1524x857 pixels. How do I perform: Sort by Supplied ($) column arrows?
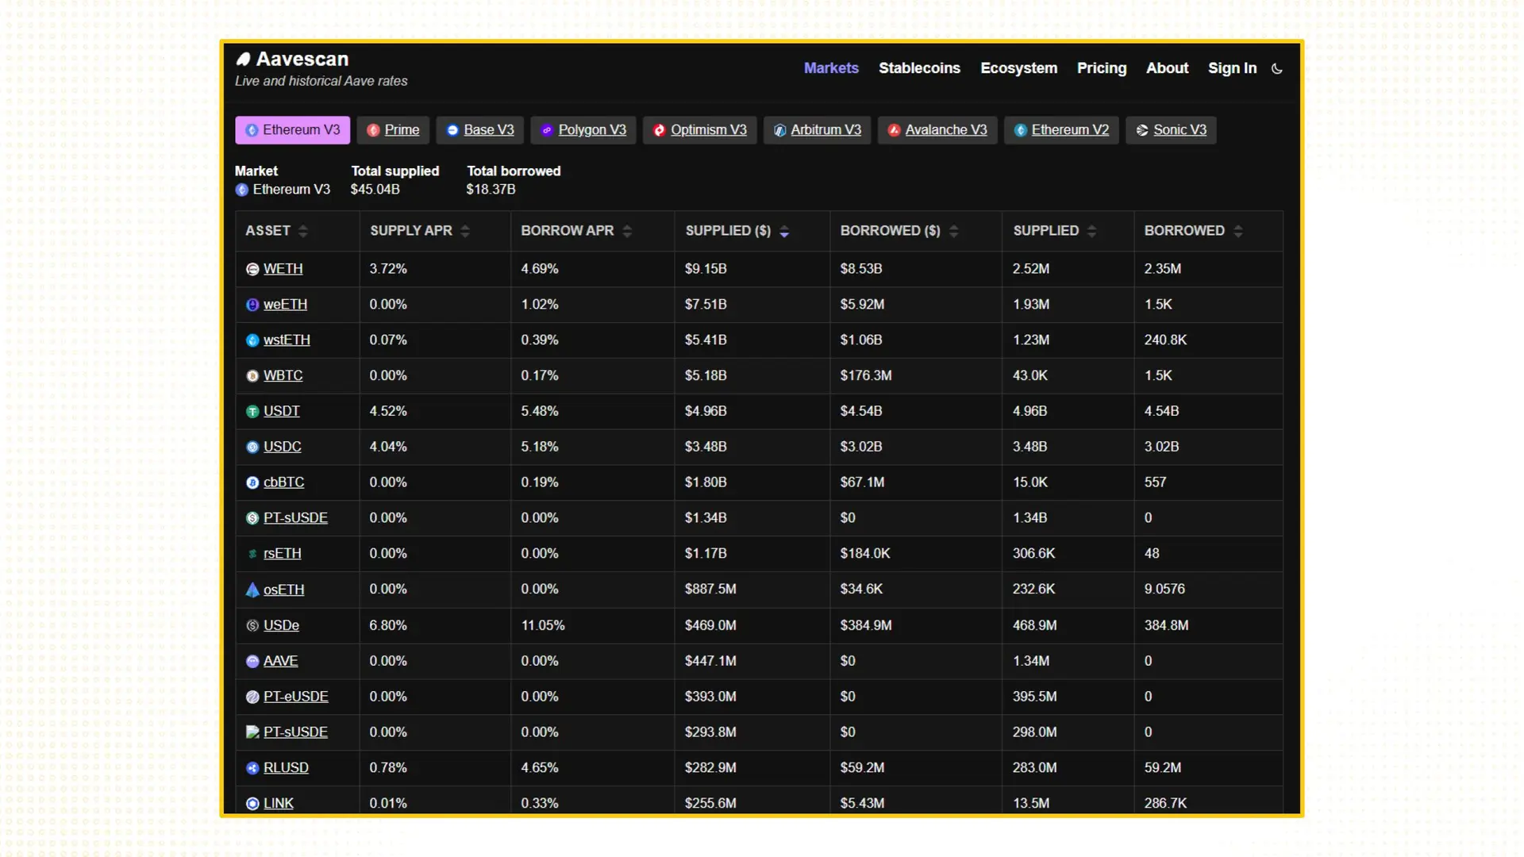[784, 231]
